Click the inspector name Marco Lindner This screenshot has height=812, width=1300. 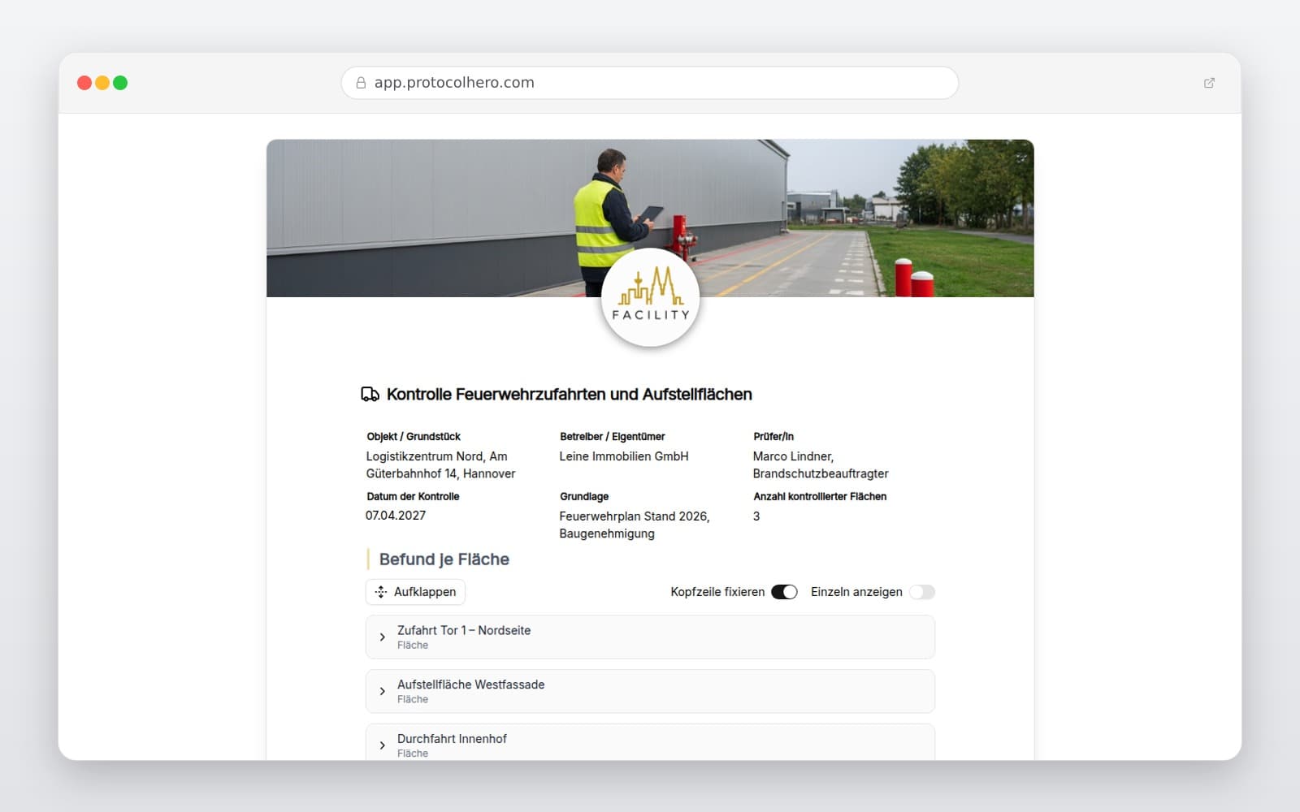[x=791, y=456]
